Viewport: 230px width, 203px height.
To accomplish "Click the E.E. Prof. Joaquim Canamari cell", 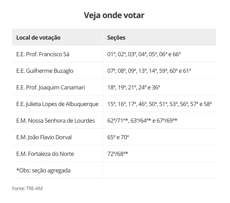I will tap(51, 88).
